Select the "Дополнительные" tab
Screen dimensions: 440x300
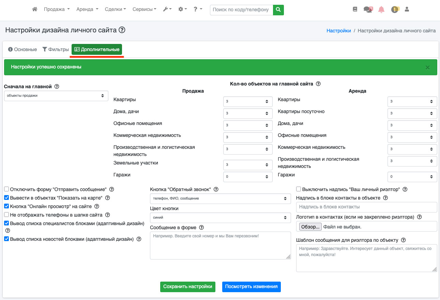[x=97, y=49]
